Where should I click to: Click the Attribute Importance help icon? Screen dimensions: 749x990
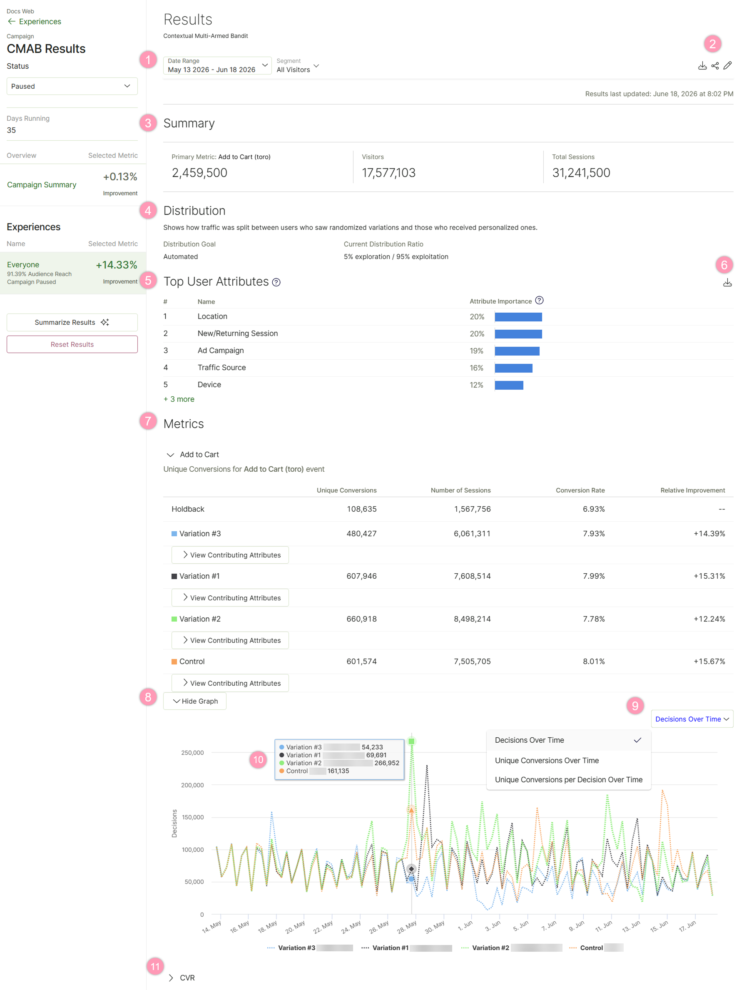point(540,300)
